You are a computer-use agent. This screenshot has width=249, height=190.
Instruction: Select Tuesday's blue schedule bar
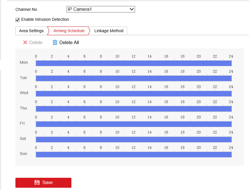point(134,78)
